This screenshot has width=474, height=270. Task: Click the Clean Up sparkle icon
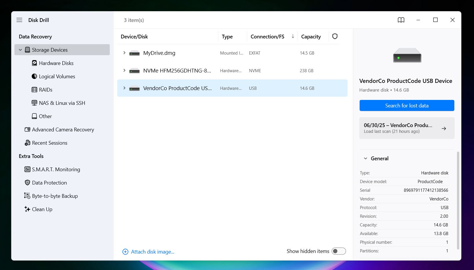(x=27, y=209)
